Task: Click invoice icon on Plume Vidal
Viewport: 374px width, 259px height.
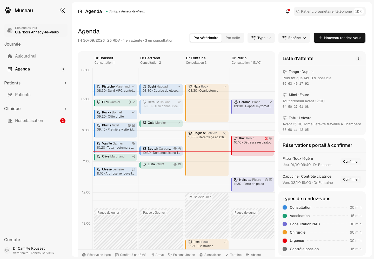Action: click(x=133, y=125)
